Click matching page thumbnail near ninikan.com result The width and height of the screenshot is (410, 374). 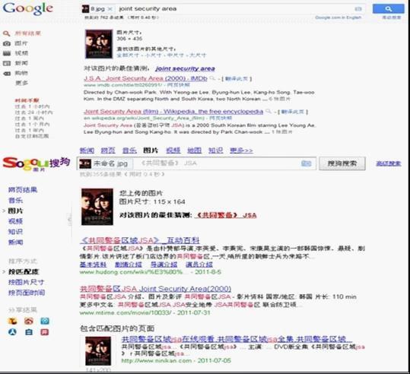coord(98,350)
